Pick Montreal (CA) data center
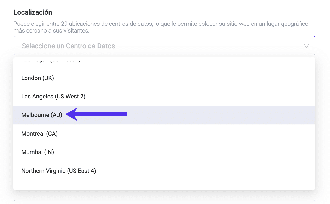 (39, 133)
